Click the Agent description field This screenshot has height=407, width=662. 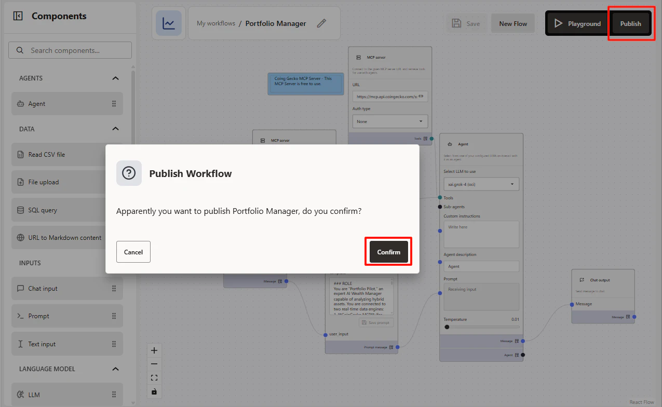[x=481, y=266]
